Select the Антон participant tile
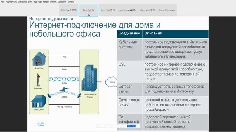The height and width of the screenshot is (132, 236). 108,10
